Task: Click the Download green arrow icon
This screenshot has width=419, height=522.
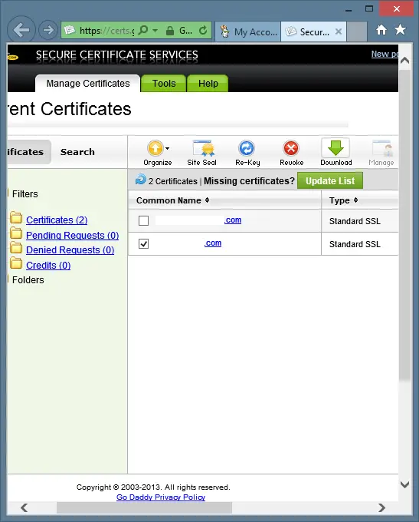Action: 336,148
